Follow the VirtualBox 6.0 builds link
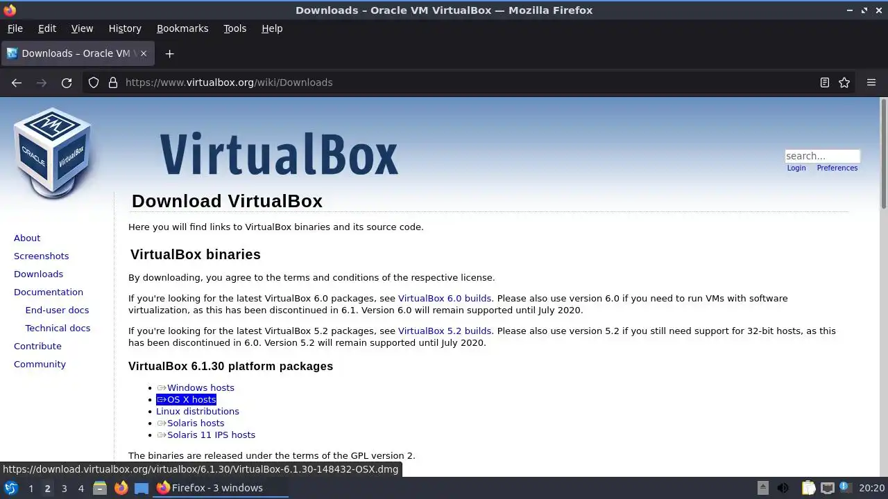This screenshot has width=888, height=499. [444, 298]
